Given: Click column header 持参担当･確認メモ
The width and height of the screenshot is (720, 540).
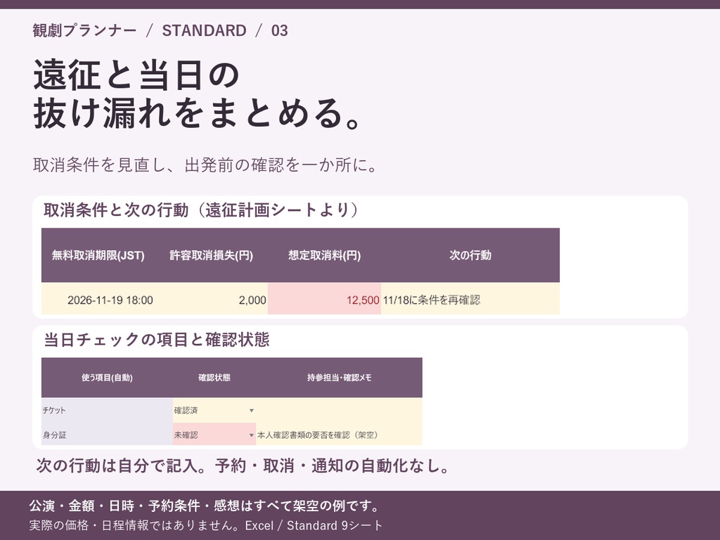Looking at the screenshot, I should click(339, 378).
